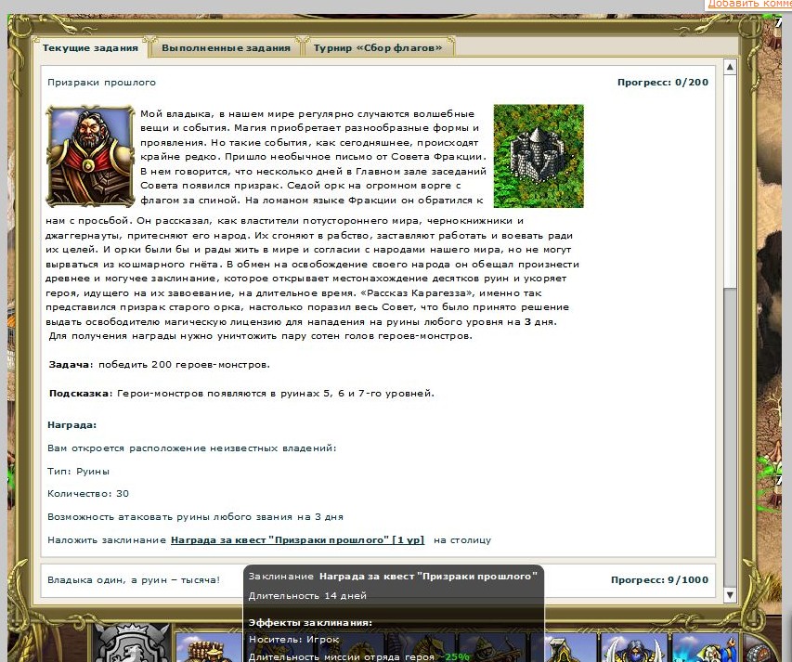This screenshot has height=662, width=792.
Task: Click the shield emblem in bottom bar
Action: (131, 646)
